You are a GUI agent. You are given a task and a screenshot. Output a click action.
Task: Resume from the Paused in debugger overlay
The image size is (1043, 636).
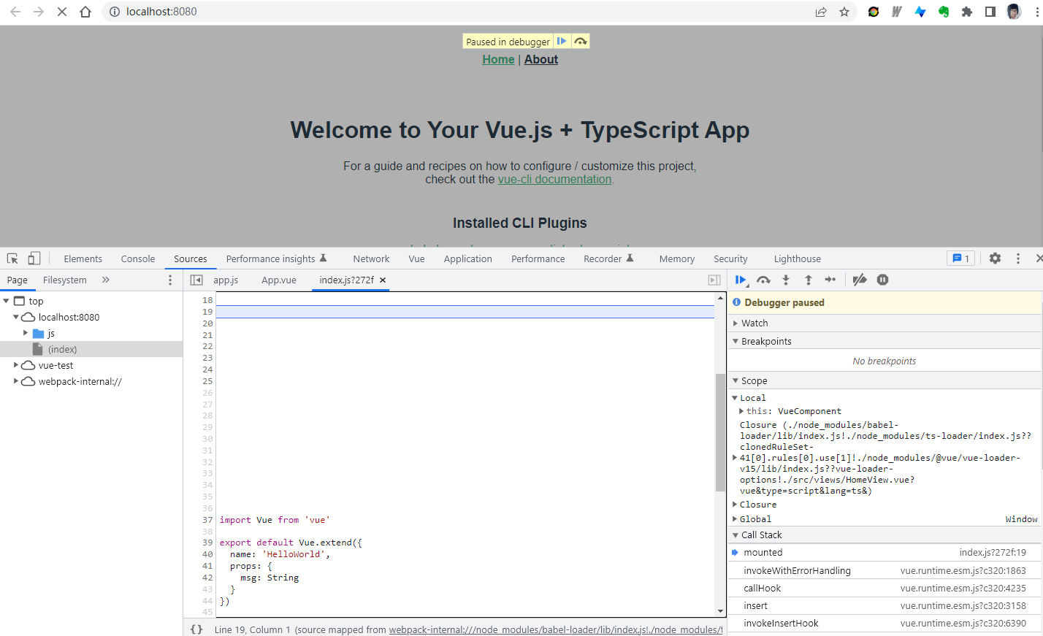(x=562, y=41)
